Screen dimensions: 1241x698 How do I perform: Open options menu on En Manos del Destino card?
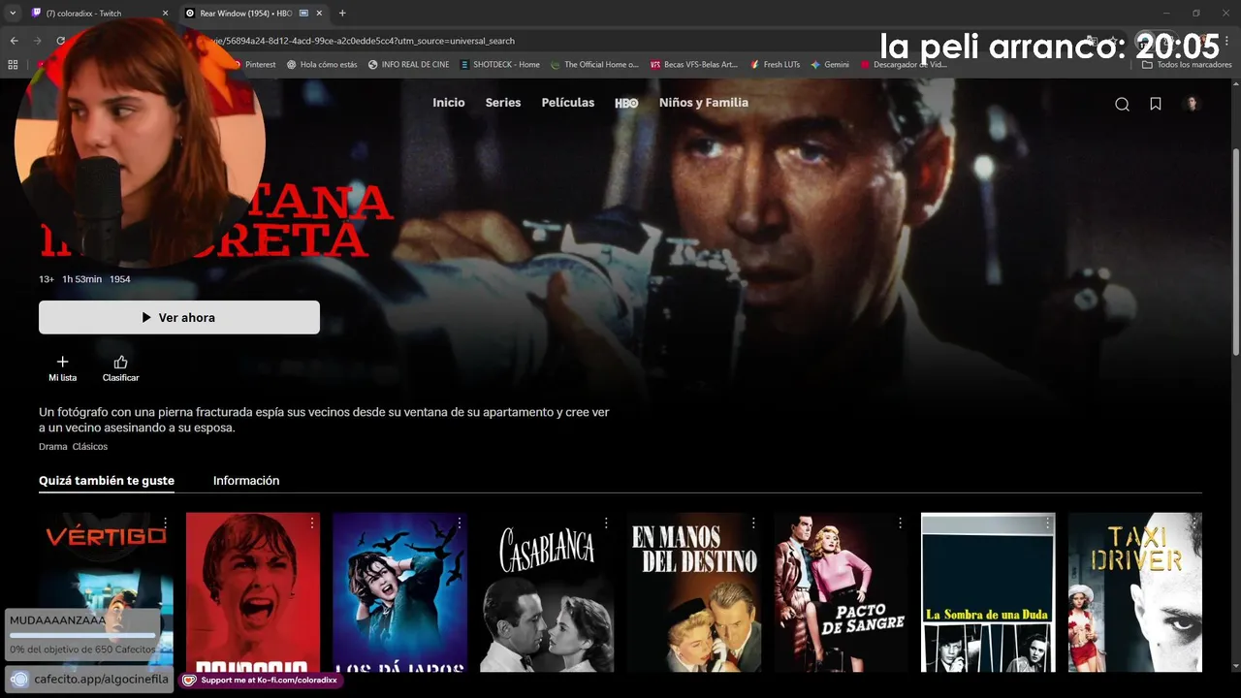click(x=753, y=523)
